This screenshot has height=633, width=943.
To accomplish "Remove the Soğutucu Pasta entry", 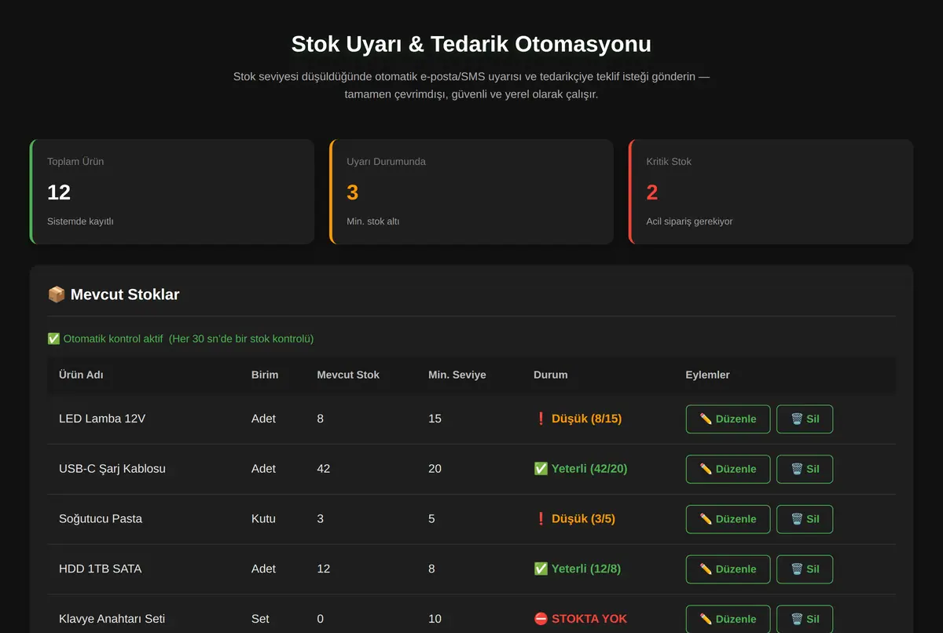I will pos(805,519).
